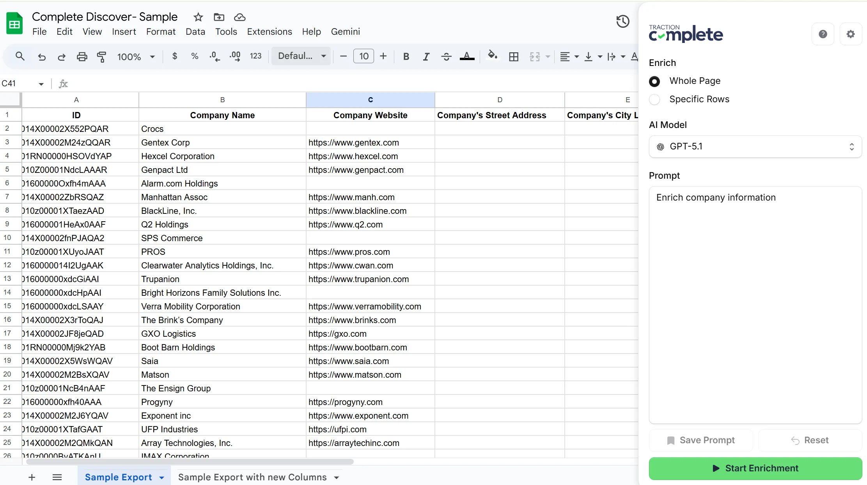The height and width of the screenshot is (485, 867).
Task: Click the fill color paint bucket
Action: (492, 55)
